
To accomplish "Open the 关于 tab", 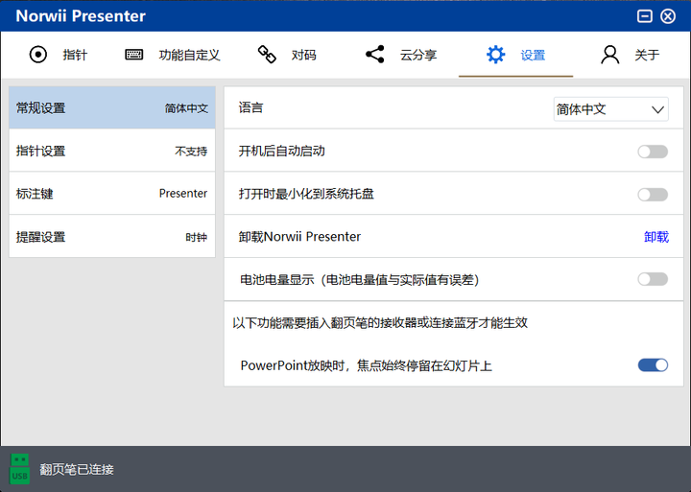I will (x=631, y=55).
